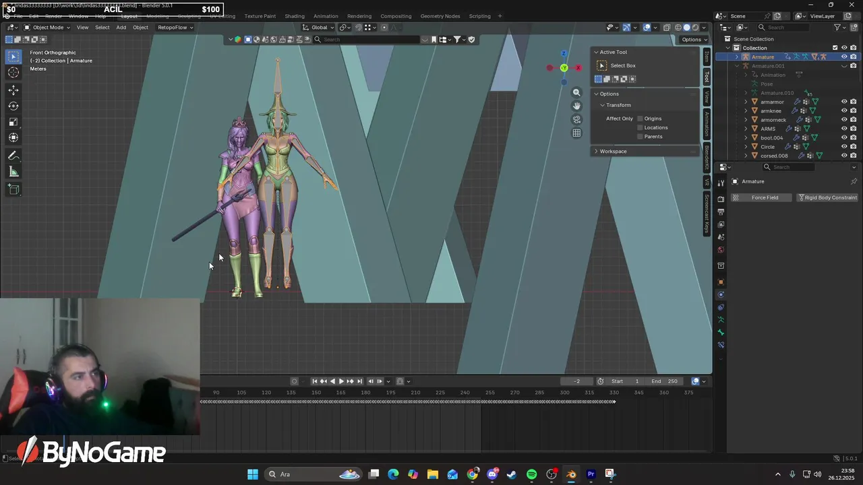Image resolution: width=863 pixels, height=485 pixels.
Task: Hide armarmor in viewport via eye icon
Action: pos(844,102)
